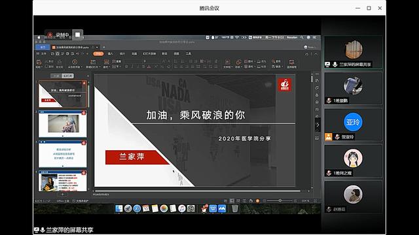419x235 pixels.
Task: Click the Safari compass icon in the dock
Action: pyautogui.click(x=137, y=208)
